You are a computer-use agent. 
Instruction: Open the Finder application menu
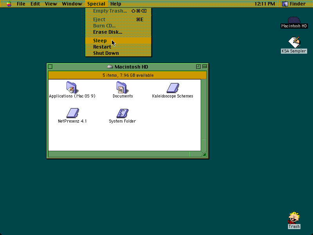[x=294, y=4]
